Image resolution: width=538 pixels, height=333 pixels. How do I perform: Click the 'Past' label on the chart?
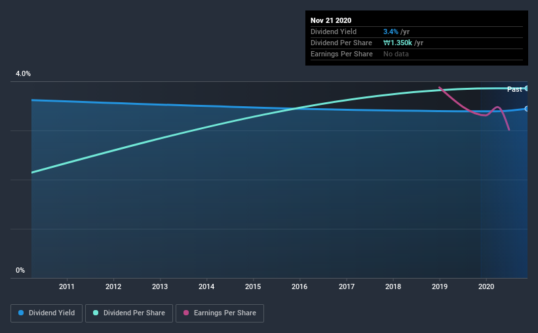pyautogui.click(x=514, y=90)
